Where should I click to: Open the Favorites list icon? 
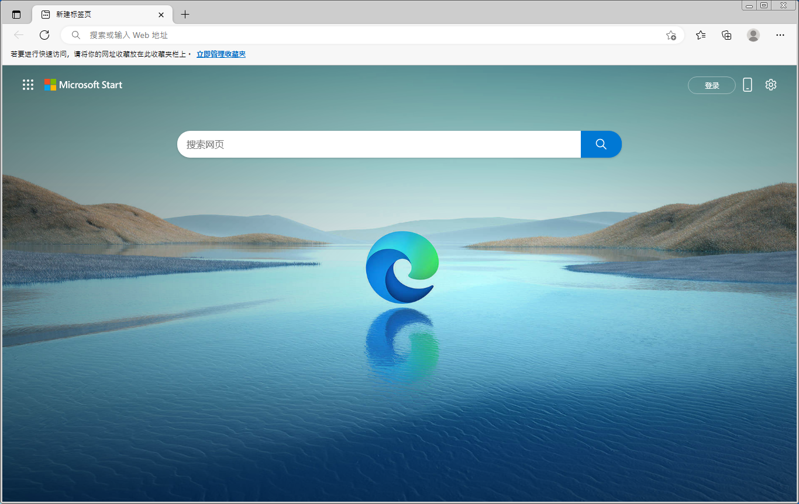(701, 35)
